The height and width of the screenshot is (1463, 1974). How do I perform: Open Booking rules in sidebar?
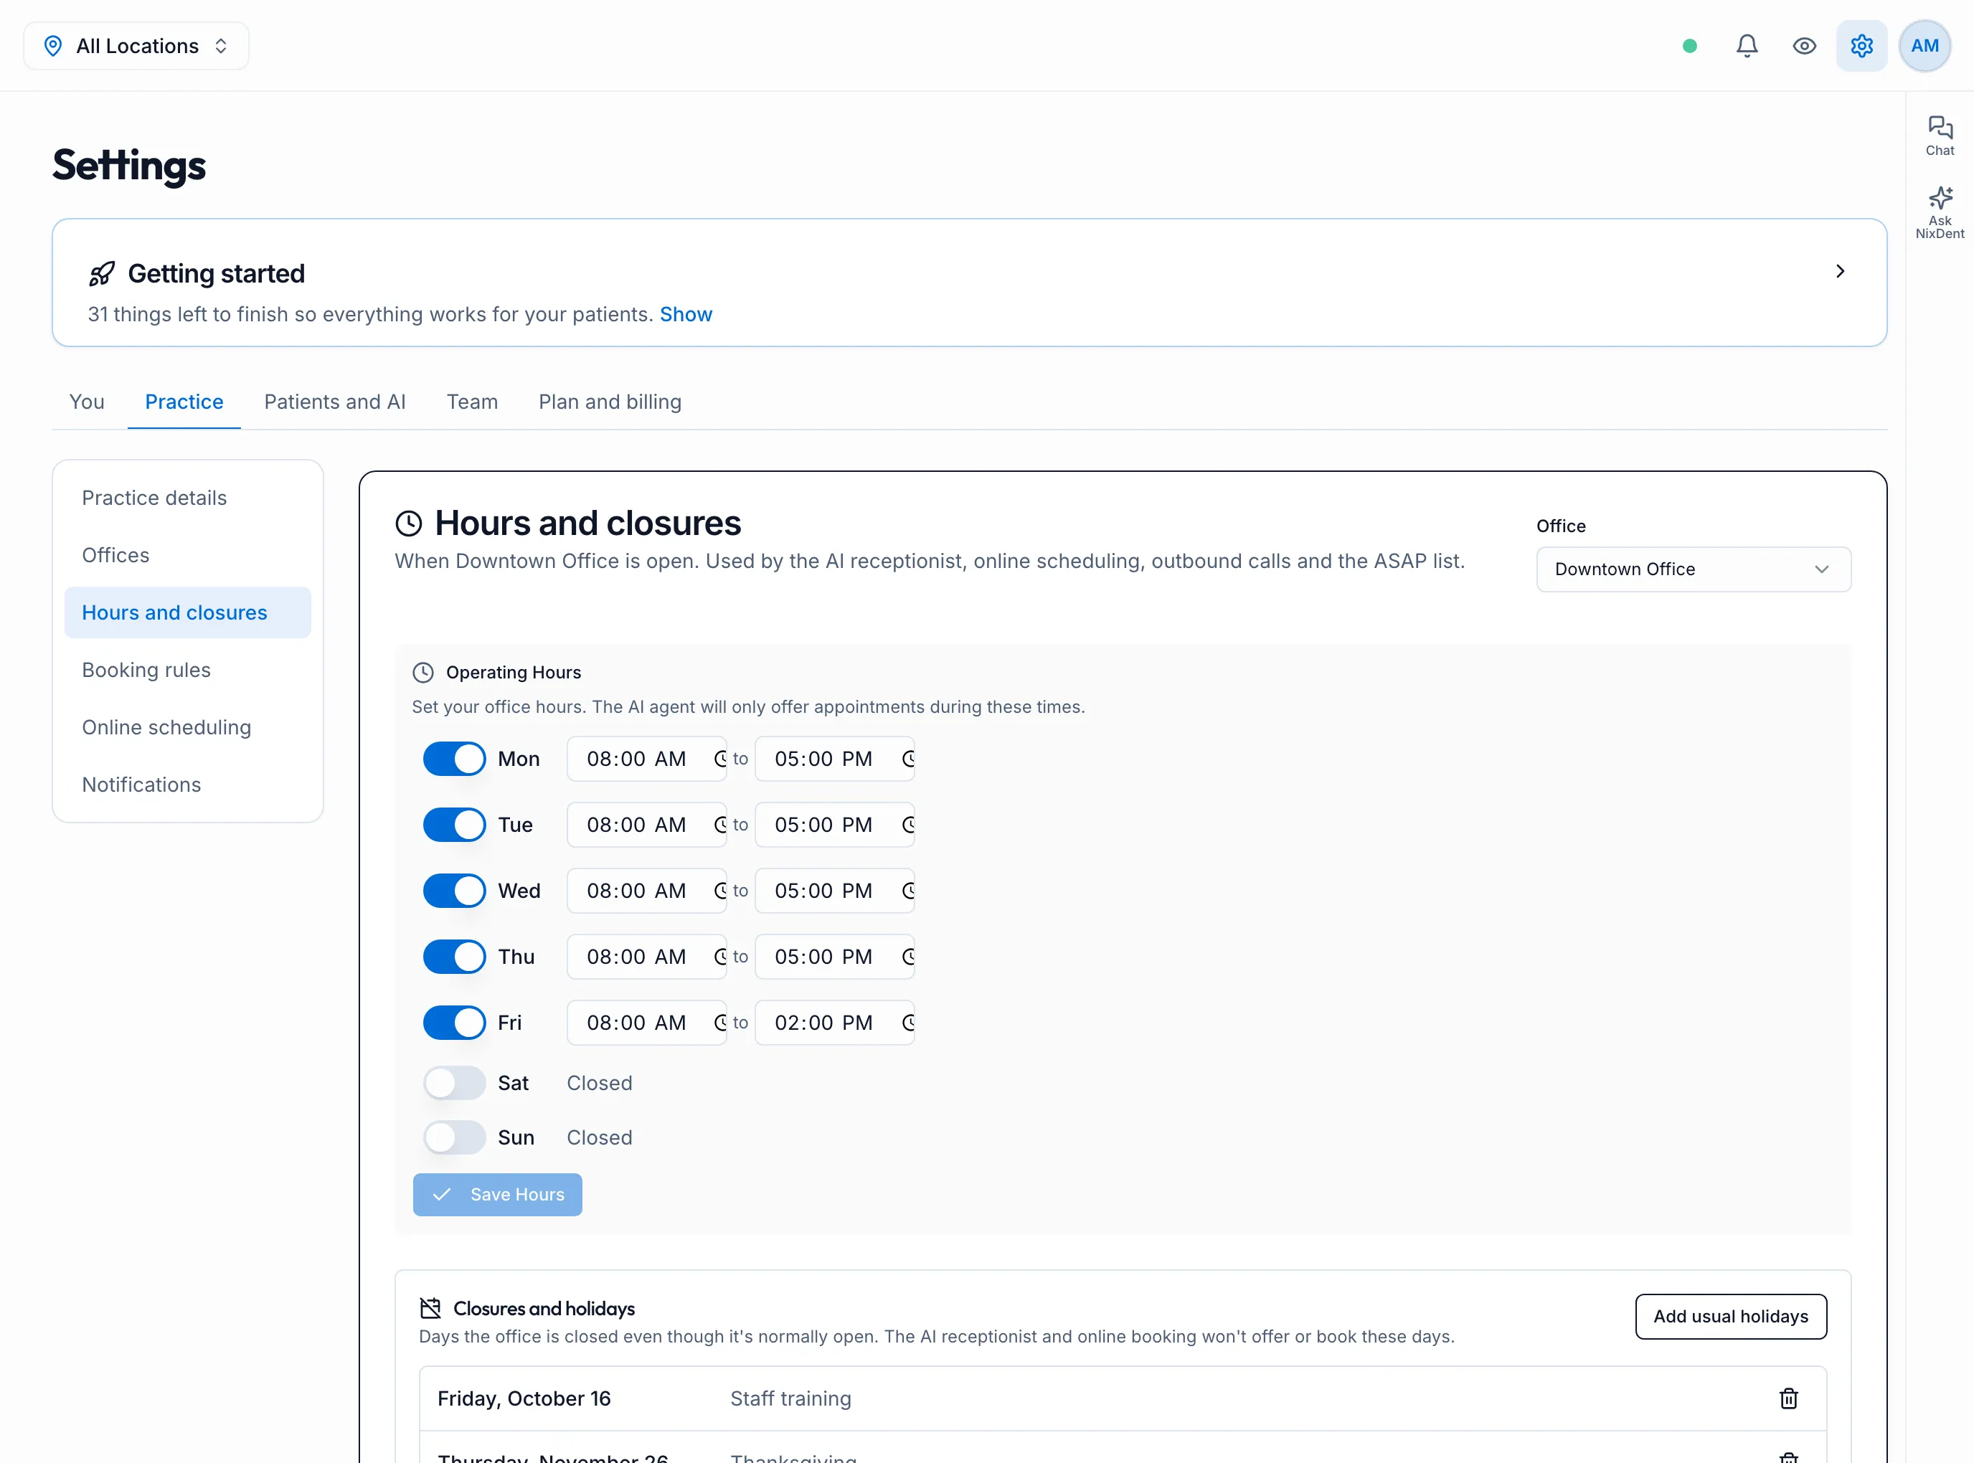click(x=188, y=671)
